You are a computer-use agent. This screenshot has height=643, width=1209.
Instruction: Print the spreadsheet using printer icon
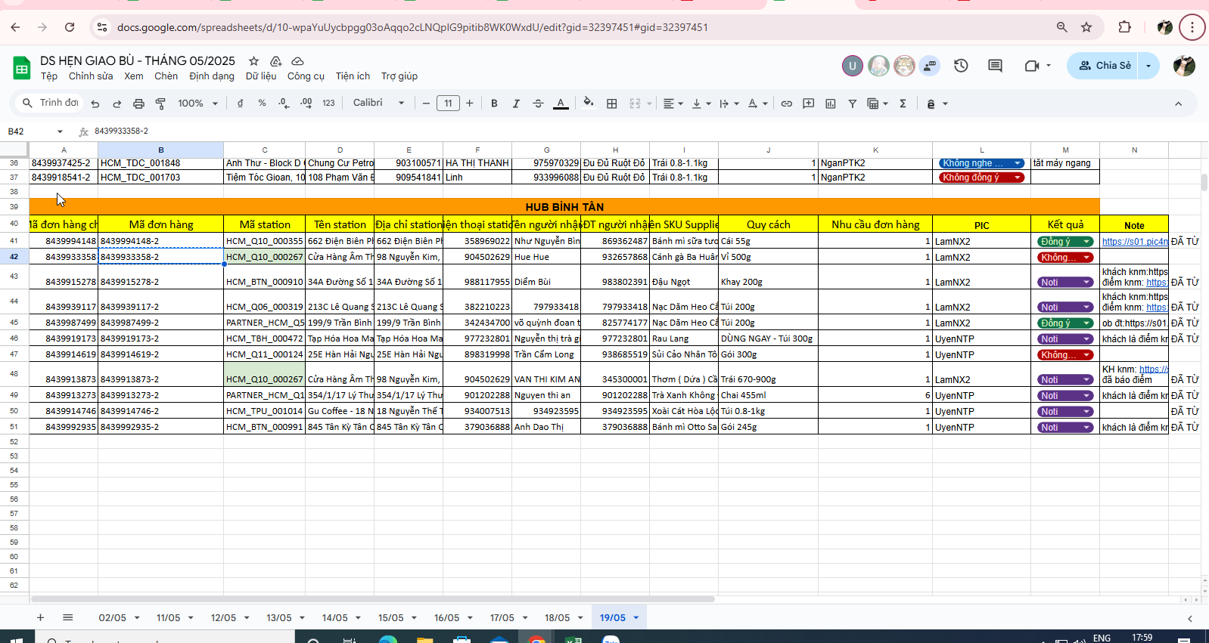coord(138,104)
